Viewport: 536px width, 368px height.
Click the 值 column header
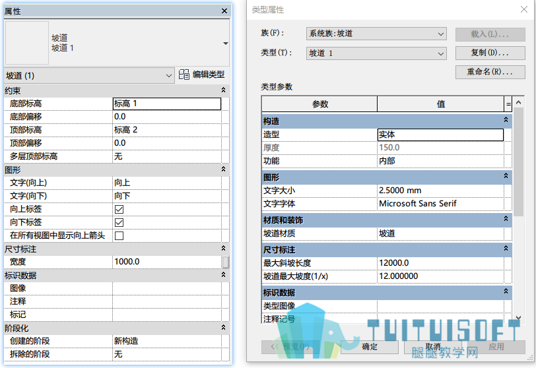tap(441, 104)
